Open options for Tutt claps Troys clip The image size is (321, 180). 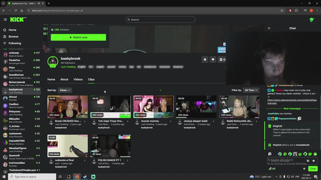[128, 121]
